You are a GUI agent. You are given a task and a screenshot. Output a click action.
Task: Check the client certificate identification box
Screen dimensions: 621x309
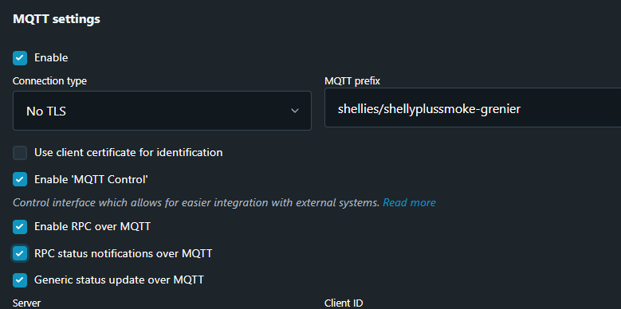point(20,153)
